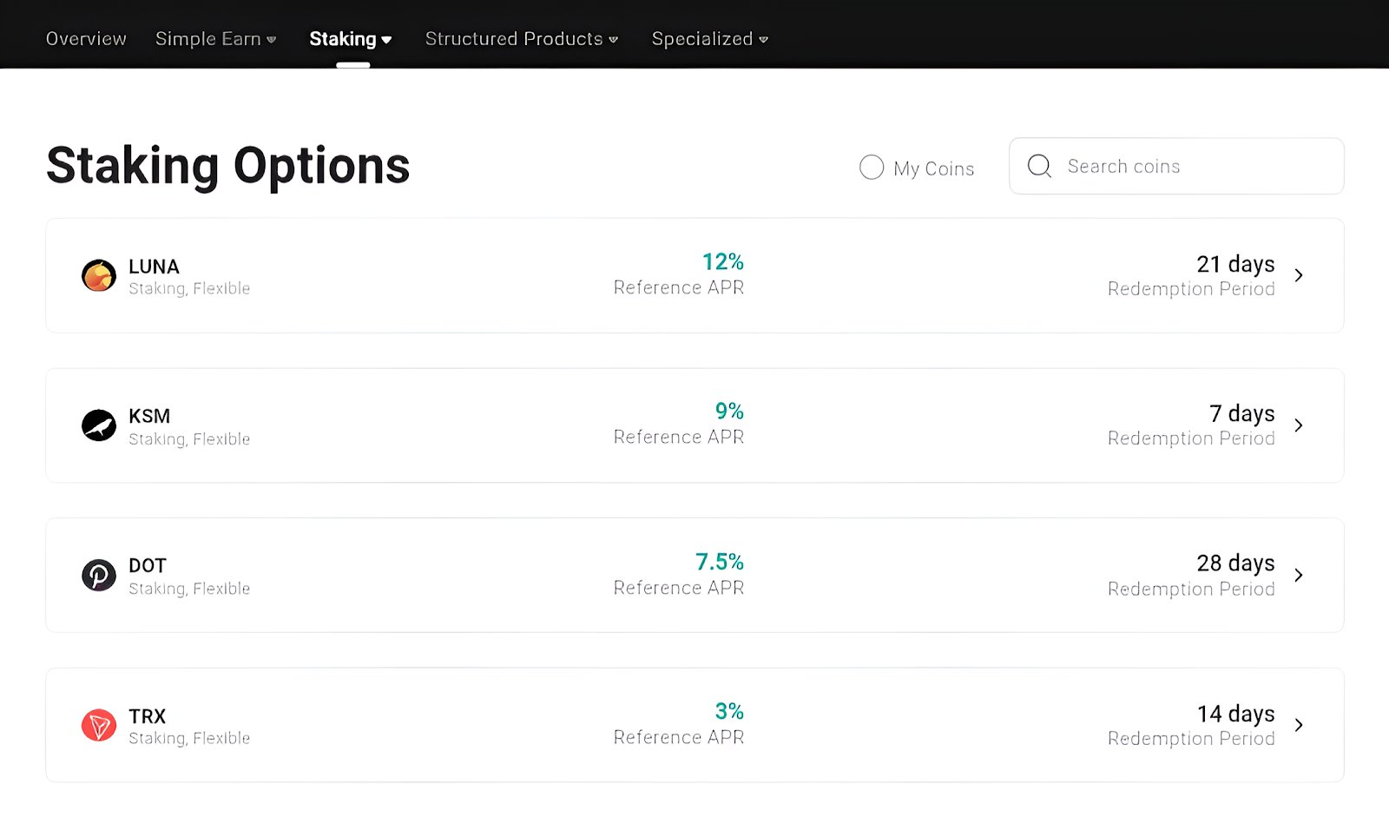Screen dimensions: 1389x817
Task: Click the DOT coin icon
Action: (x=99, y=575)
